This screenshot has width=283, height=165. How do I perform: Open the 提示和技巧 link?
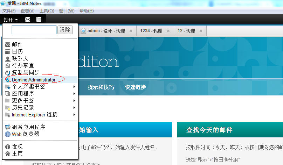[101, 87]
